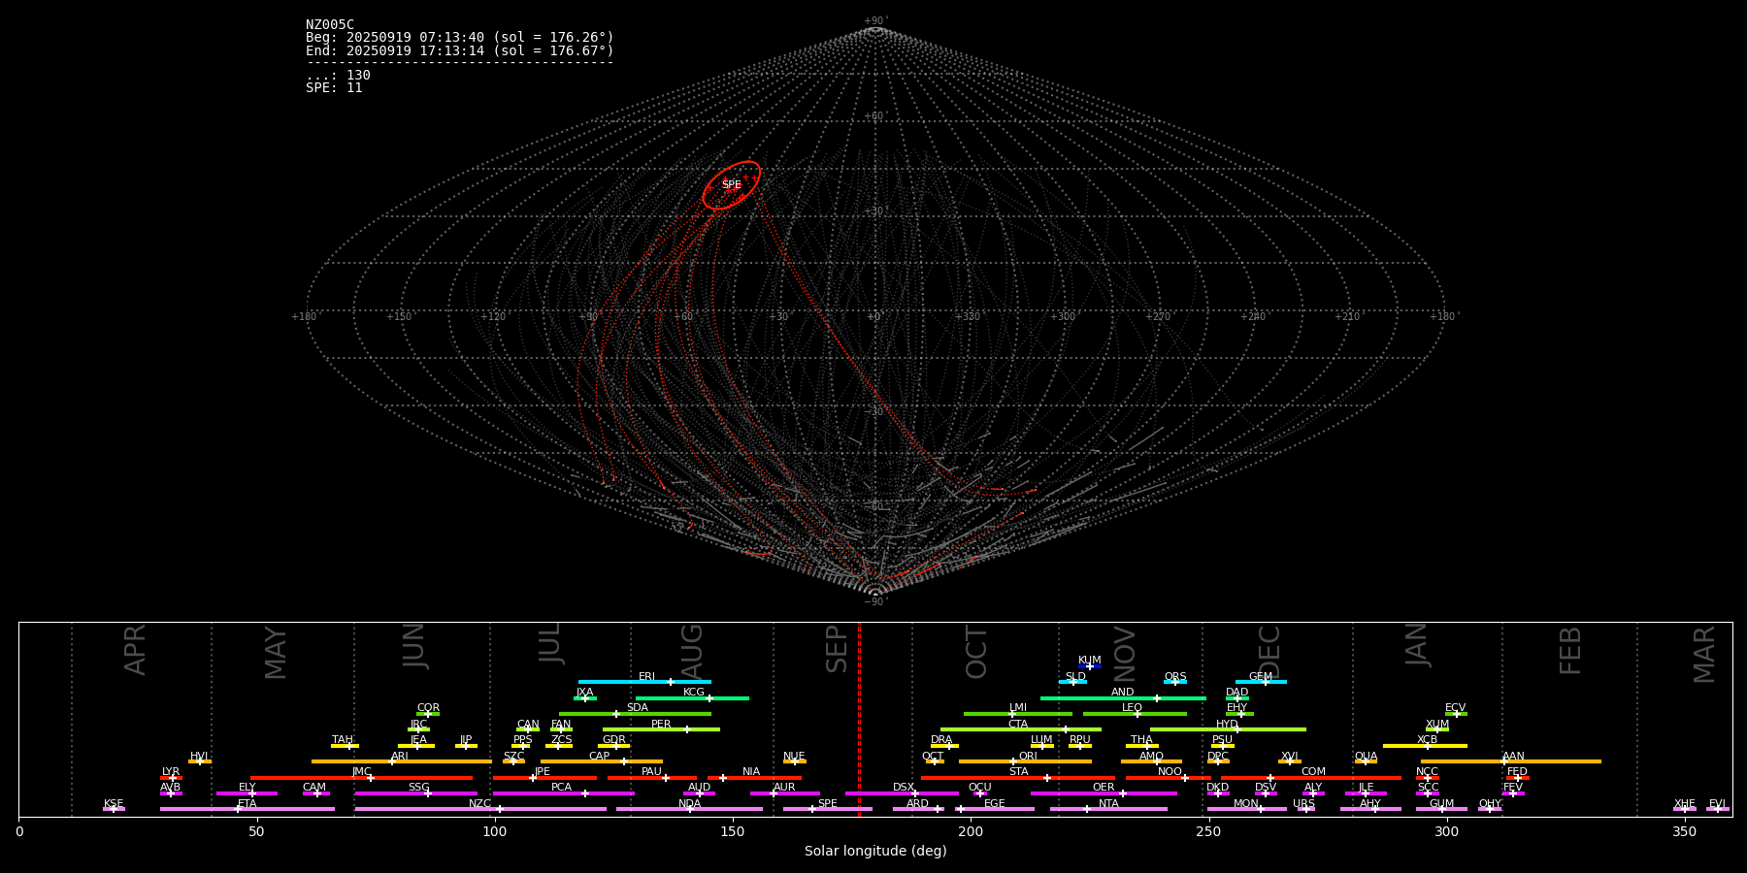
Task: Select the End: 20250919 17:13:14 line
Action: click(x=460, y=50)
